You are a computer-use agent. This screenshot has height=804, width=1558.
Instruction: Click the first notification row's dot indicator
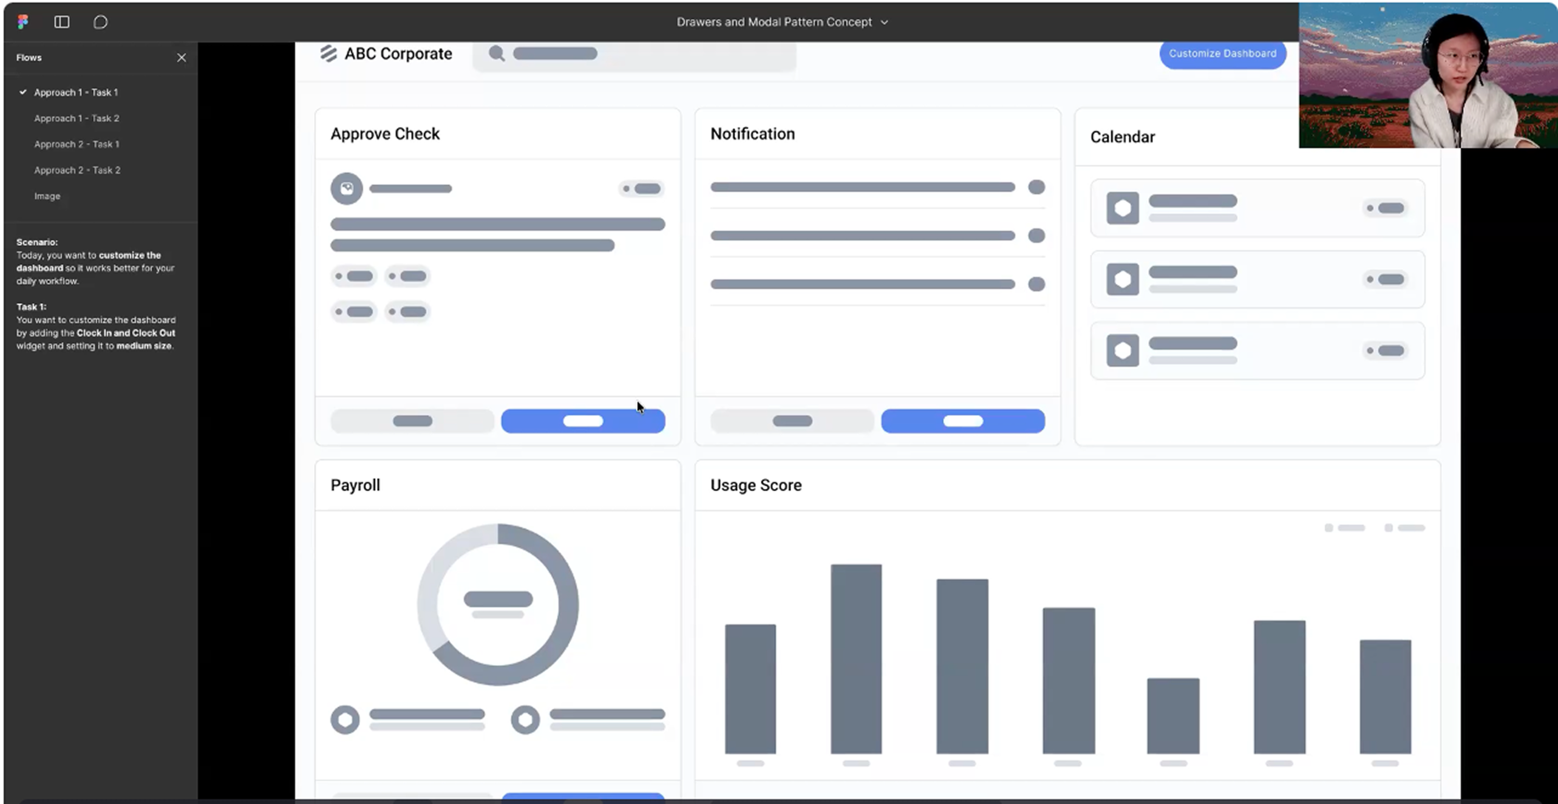point(1036,187)
